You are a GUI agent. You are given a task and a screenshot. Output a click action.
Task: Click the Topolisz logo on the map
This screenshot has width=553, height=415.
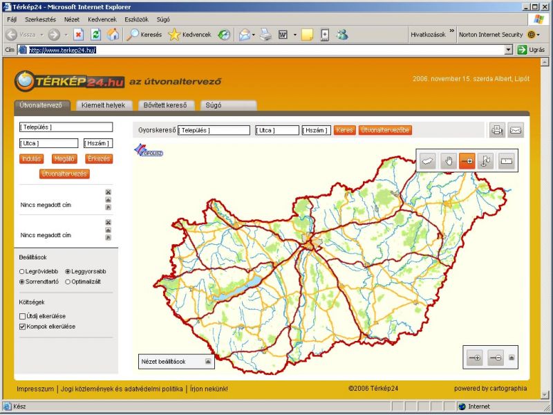click(x=149, y=150)
